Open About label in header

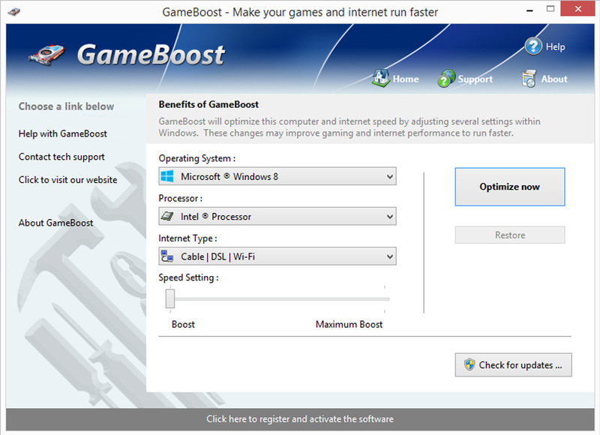coord(554,79)
